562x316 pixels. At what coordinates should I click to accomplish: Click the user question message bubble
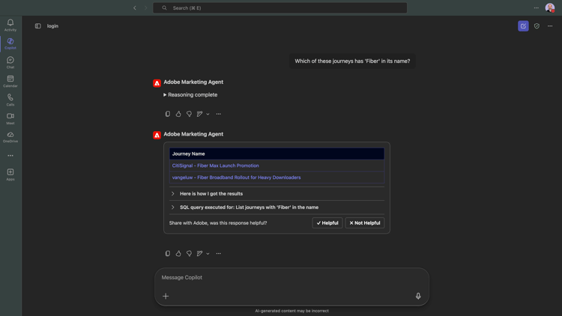coord(352,61)
